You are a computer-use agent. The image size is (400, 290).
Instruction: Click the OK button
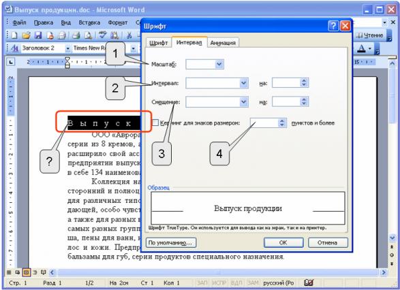(283, 242)
